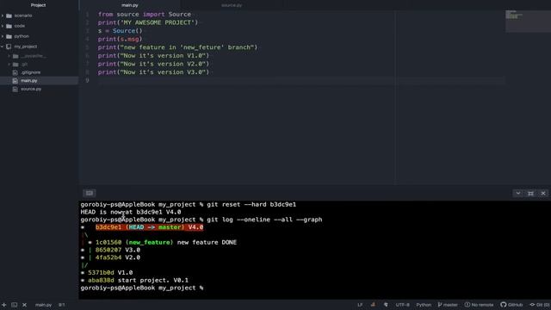
Task: Collapse the terminal panel with the chevron icon
Action: 518,193
